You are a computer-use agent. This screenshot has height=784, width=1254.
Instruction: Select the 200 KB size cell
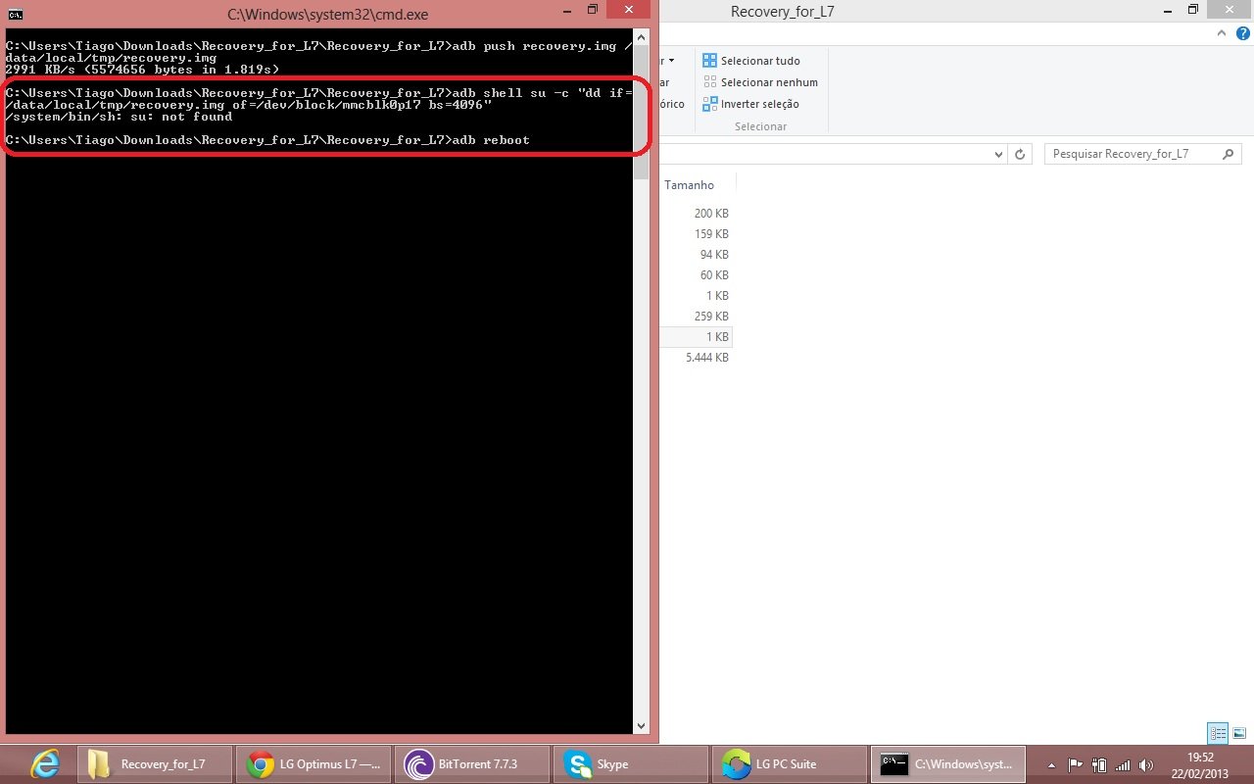(x=711, y=214)
